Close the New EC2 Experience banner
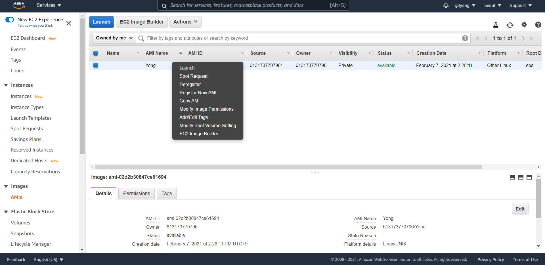Image resolution: width=545 pixels, height=265 pixels. [x=69, y=23]
